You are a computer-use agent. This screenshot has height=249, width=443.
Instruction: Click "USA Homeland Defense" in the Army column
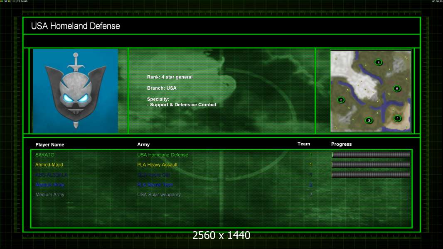[x=163, y=155]
